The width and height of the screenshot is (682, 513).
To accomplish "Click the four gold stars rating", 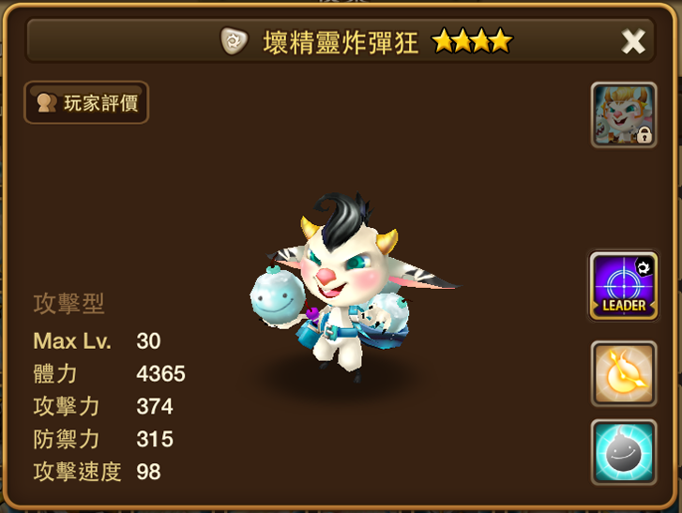I will (473, 41).
